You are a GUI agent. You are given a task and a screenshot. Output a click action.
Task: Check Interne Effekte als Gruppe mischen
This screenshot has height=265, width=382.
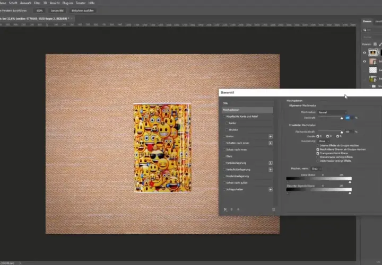click(x=318, y=146)
